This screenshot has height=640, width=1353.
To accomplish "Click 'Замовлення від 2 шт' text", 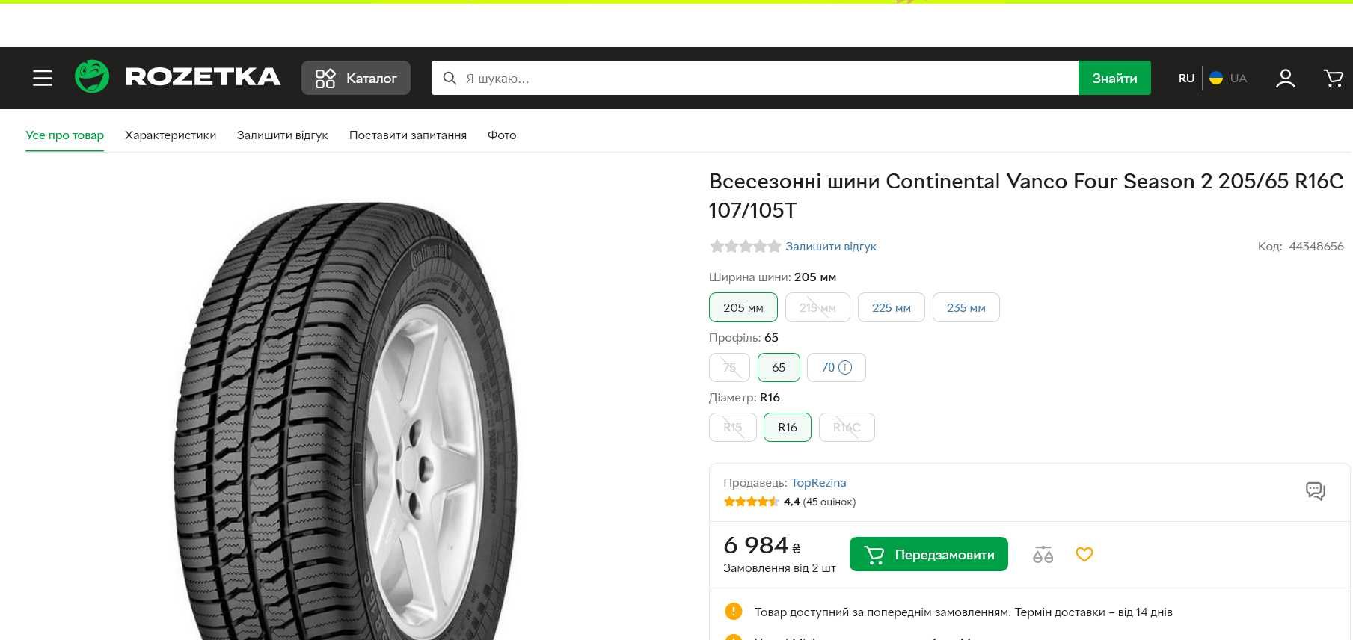I will 779,568.
